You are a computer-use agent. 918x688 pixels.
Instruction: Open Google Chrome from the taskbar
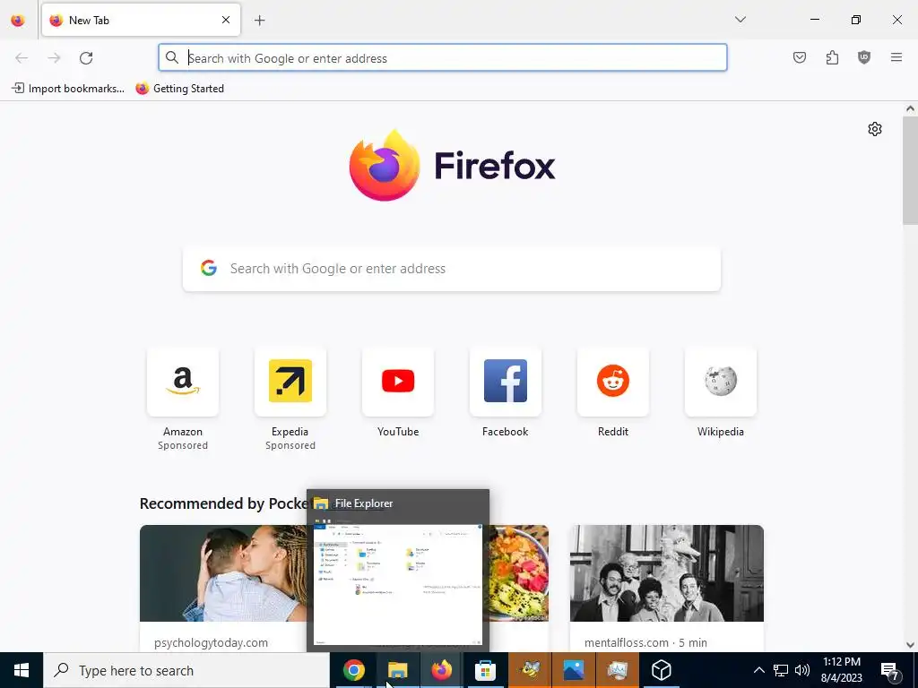353,670
